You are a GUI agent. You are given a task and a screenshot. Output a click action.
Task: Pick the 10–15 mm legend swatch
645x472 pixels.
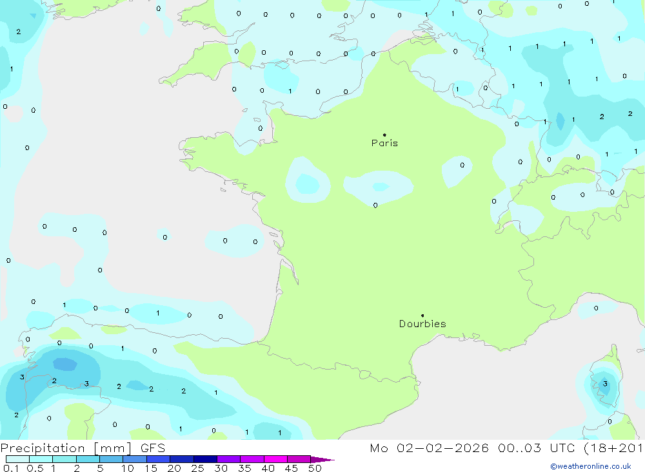(x=135, y=459)
